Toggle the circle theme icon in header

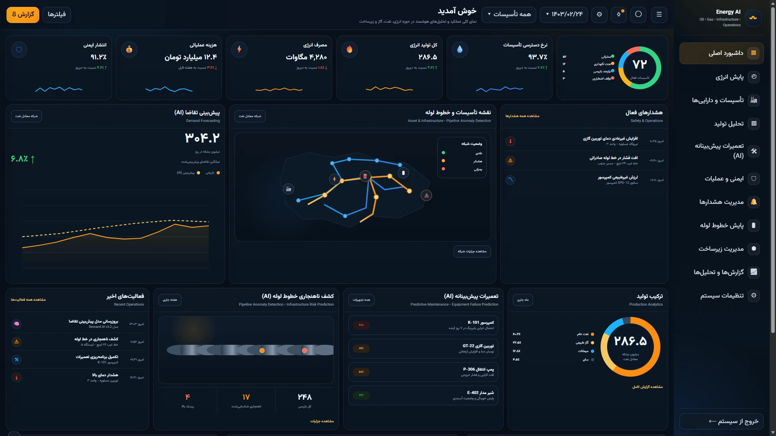coord(638,15)
